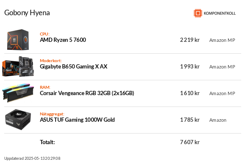Open the Corsair Vengeance RGB RAM image
This screenshot has width=245, height=164.
18,93
